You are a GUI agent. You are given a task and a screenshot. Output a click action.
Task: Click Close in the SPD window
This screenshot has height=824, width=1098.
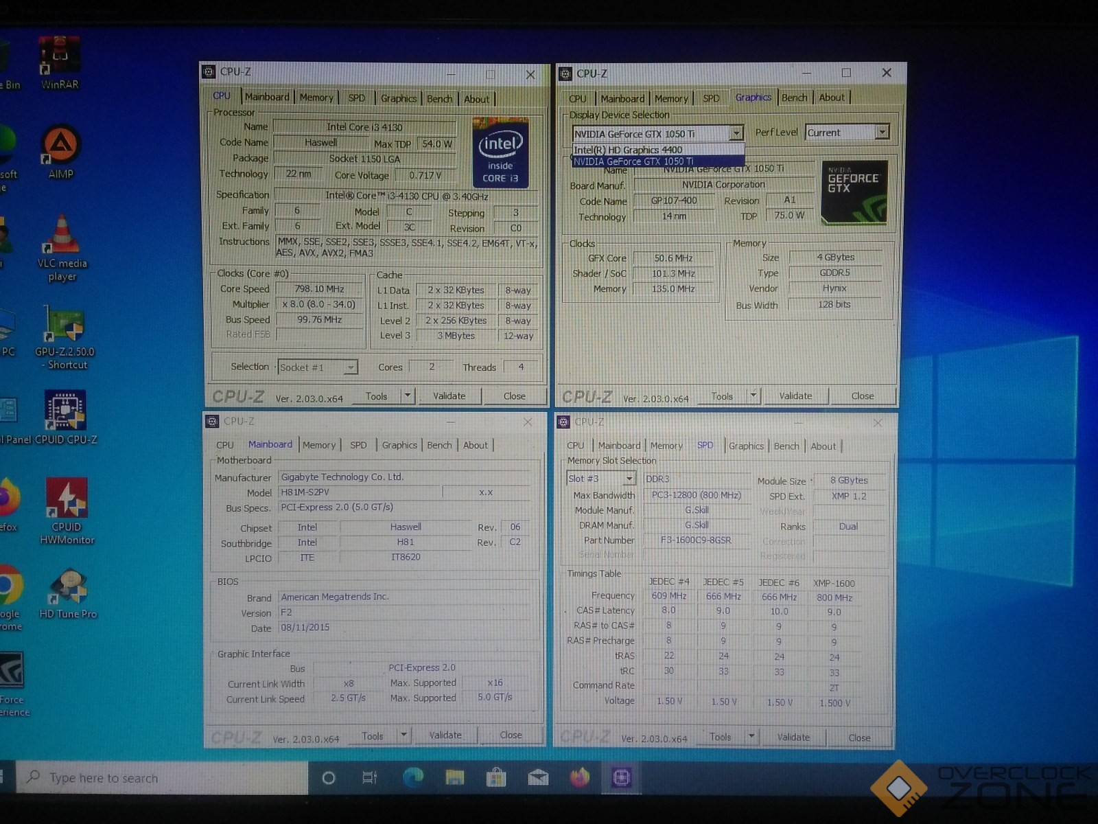(x=859, y=737)
